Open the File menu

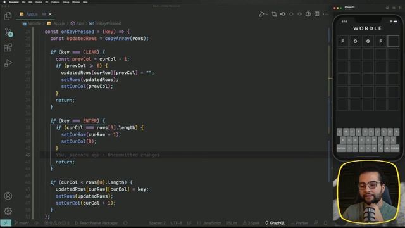(23, 2)
